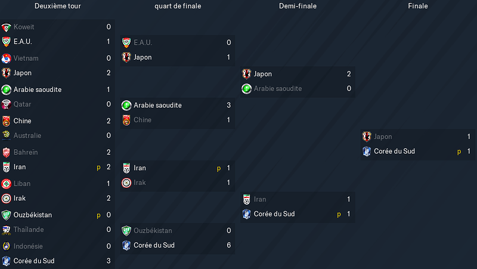This screenshot has width=477, height=269.
Task: Click the Finale column header
Action: tap(418, 6)
